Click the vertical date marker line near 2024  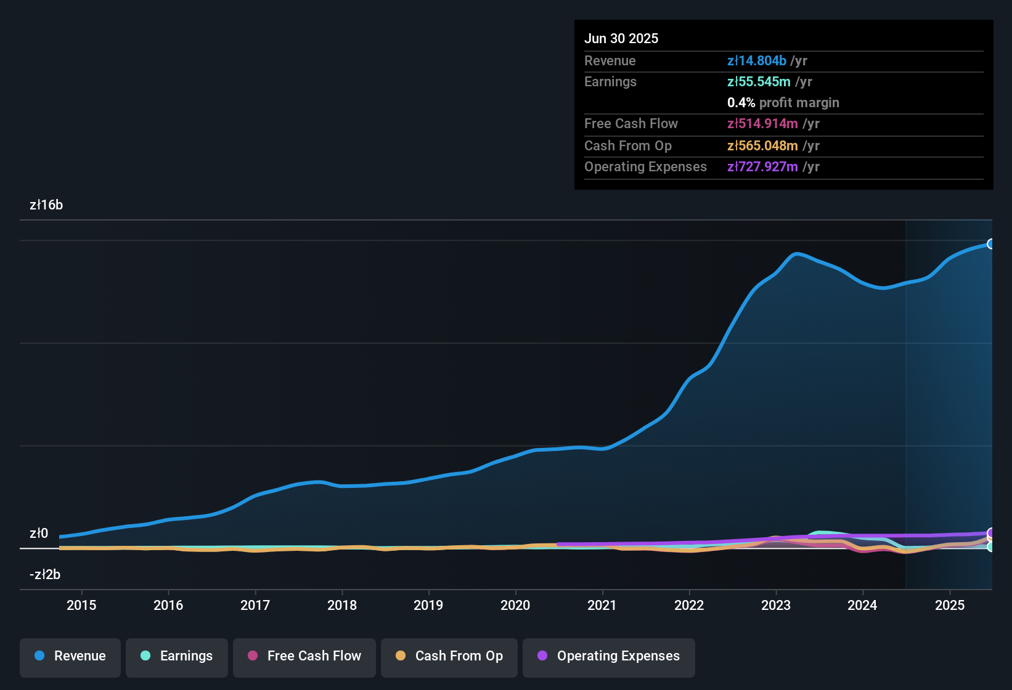(906, 400)
